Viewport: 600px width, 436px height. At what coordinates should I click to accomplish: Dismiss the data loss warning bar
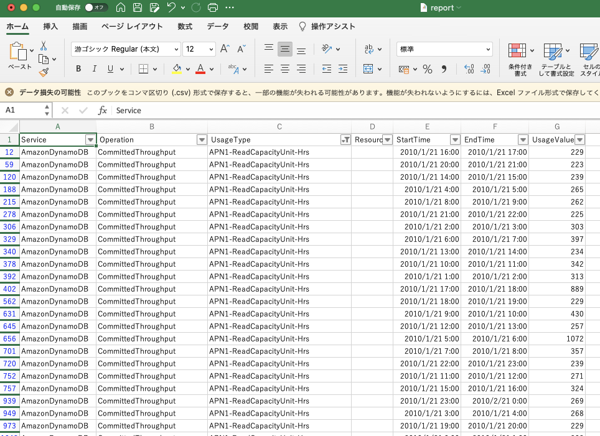9,93
